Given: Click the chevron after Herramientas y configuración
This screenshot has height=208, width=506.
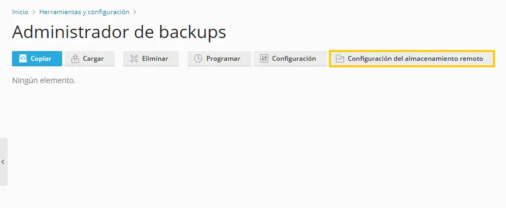Looking at the screenshot, I should (x=135, y=12).
